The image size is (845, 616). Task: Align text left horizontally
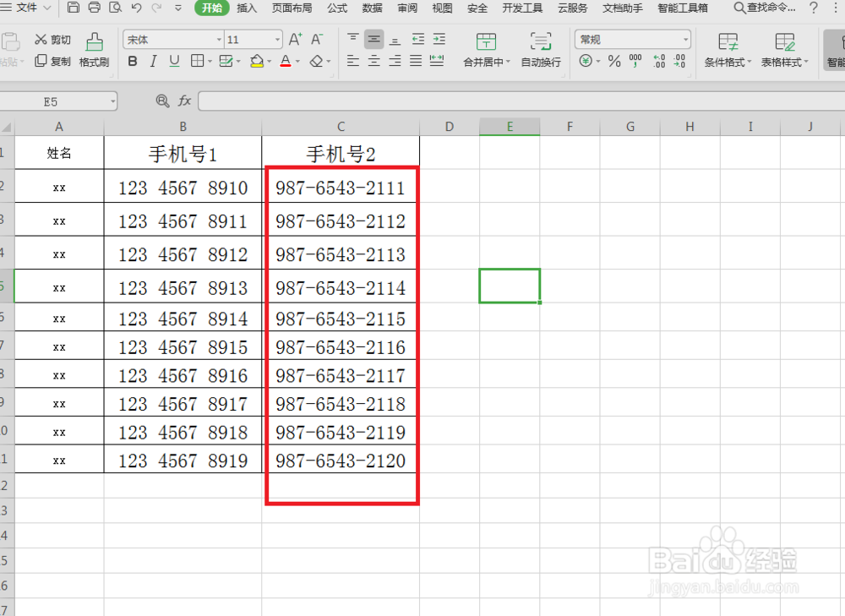click(x=353, y=61)
